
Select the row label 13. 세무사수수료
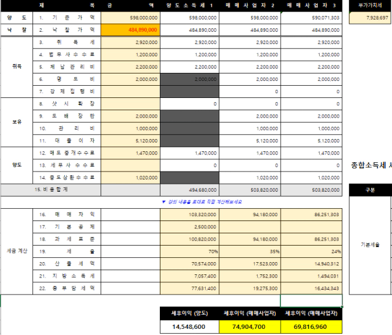pos(67,165)
